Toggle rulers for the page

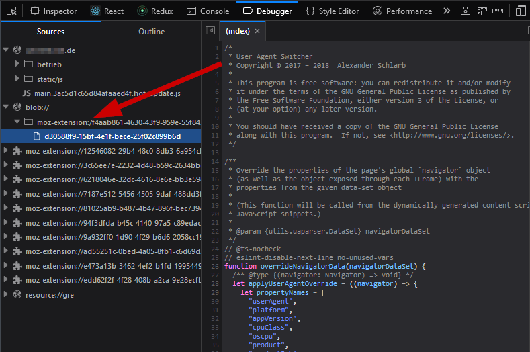482,11
